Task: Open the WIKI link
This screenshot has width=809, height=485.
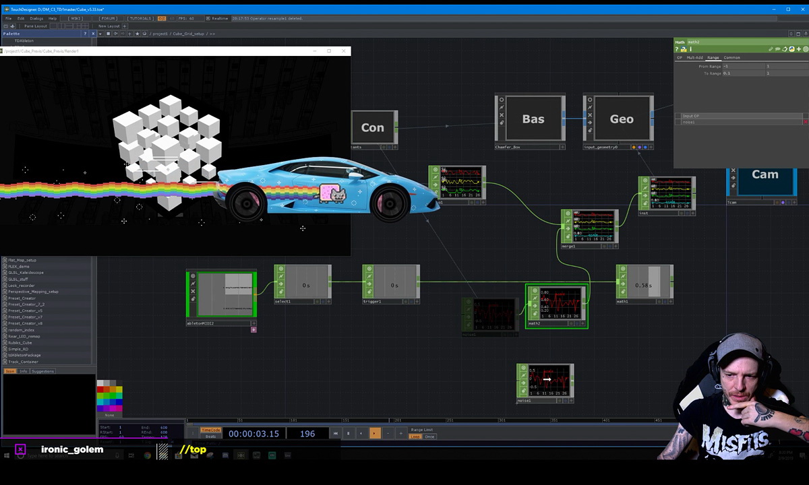Action: 76,18
